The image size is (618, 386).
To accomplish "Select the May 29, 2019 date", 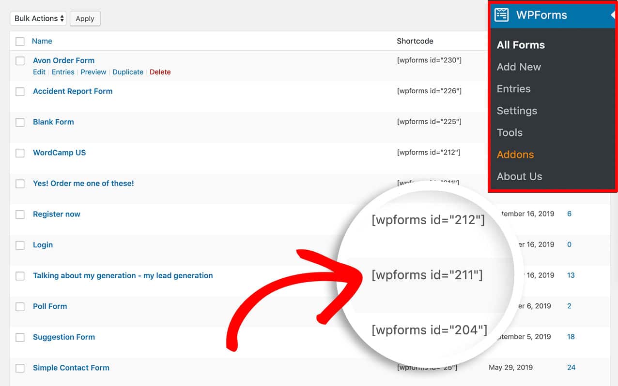I will coord(511,368).
